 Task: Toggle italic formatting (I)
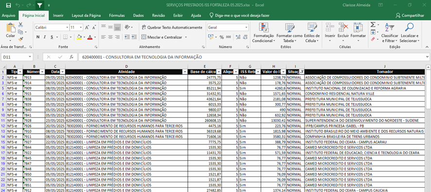[45, 37]
